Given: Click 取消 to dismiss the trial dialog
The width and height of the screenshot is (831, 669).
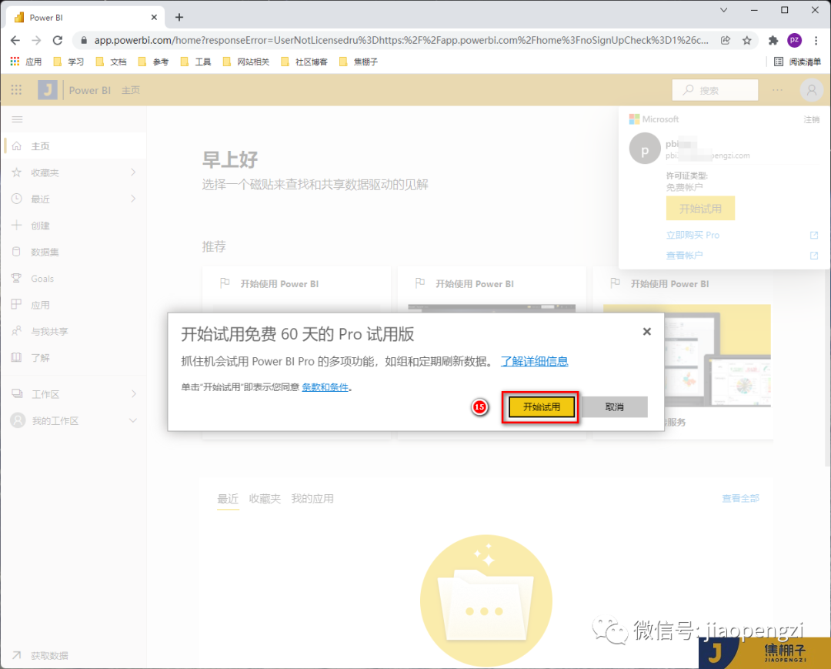Looking at the screenshot, I should (x=614, y=407).
